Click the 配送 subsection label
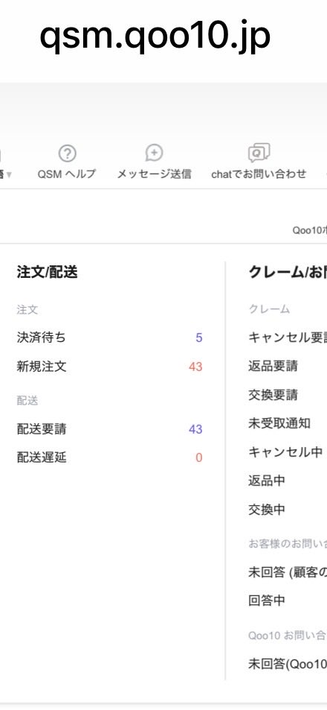Screen dimensions: 327x710 (27, 401)
